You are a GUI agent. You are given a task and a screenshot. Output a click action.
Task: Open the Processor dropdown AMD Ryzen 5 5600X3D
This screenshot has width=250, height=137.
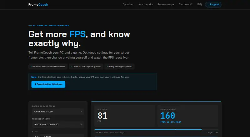tap(58, 125)
